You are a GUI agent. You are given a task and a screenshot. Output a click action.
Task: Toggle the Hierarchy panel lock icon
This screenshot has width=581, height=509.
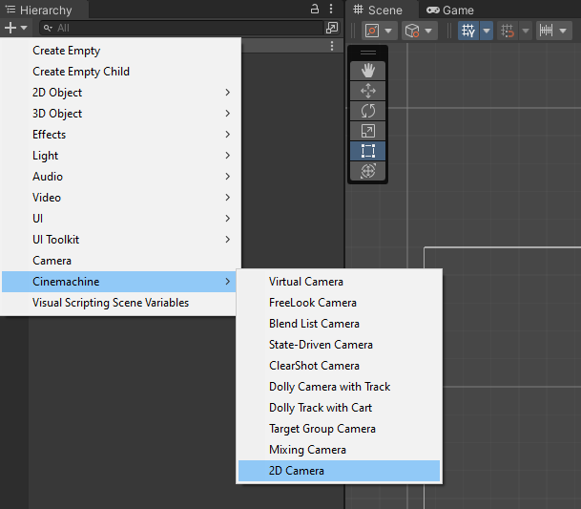(x=315, y=9)
